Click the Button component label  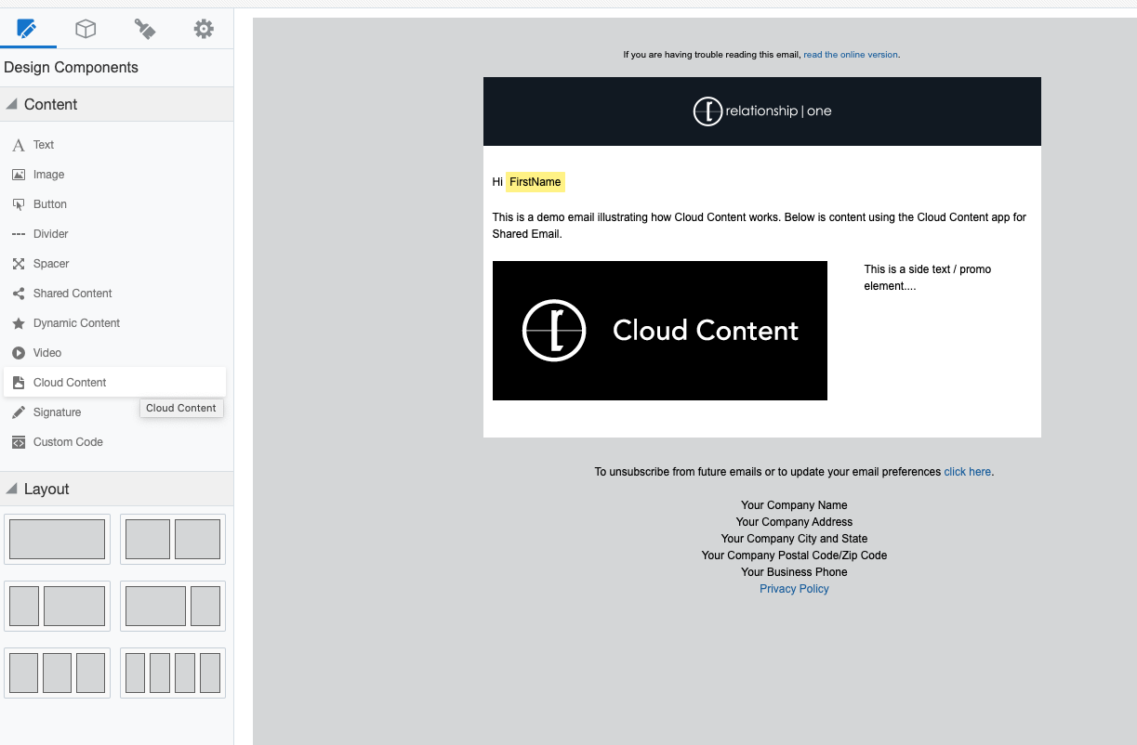[x=50, y=204]
